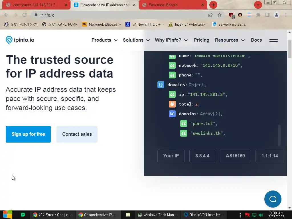Click the ip value "141.145.201.2"
Image resolution: width=292 pixels, height=219 pixels.
click(x=206, y=94)
